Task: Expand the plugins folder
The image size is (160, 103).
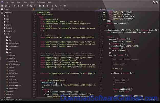Action: point(7,25)
